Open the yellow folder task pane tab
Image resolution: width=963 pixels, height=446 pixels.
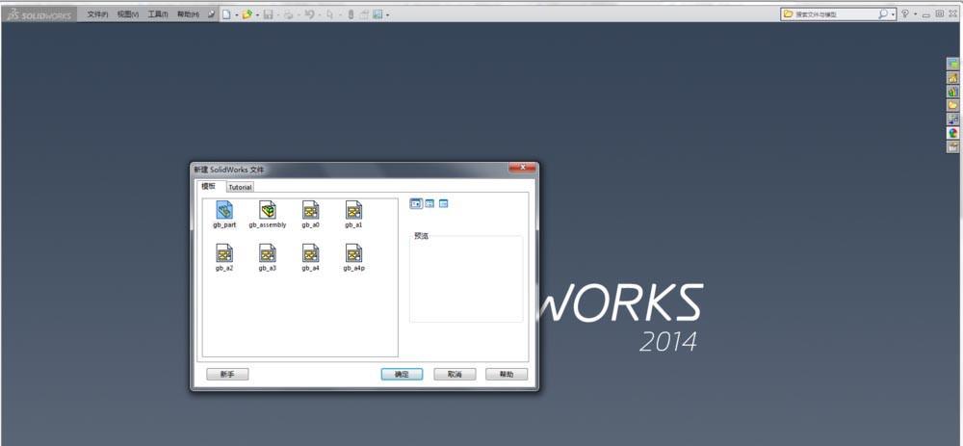point(952,105)
